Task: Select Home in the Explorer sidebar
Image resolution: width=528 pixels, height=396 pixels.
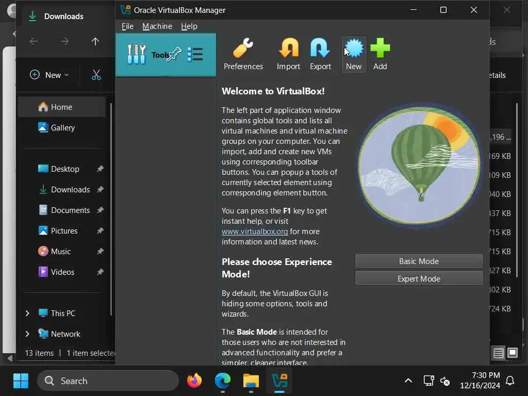Action: 62,107
